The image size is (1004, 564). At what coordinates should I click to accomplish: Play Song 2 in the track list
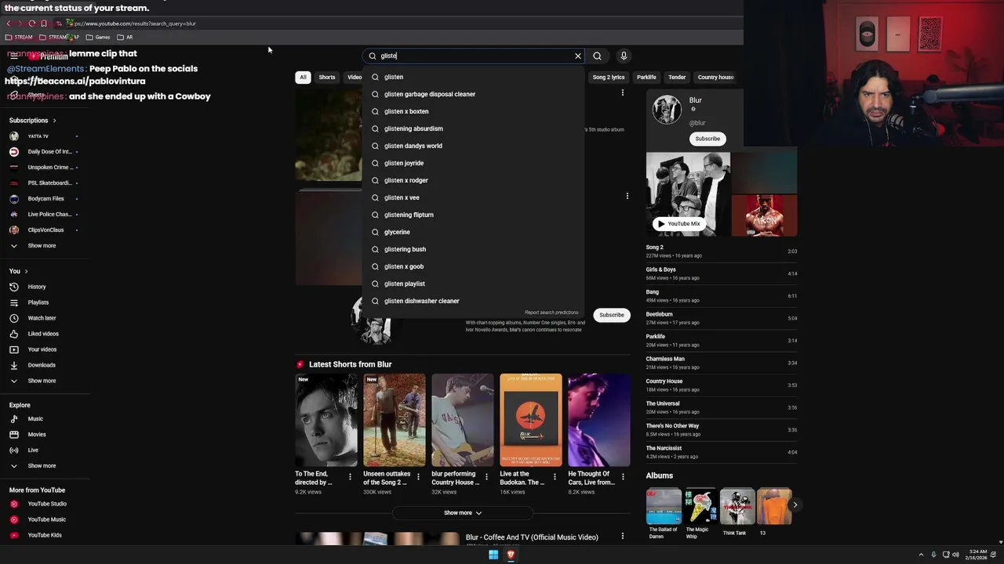(721, 251)
